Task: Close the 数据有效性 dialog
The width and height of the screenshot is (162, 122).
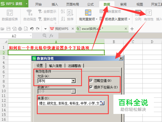Action: coord(121,58)
